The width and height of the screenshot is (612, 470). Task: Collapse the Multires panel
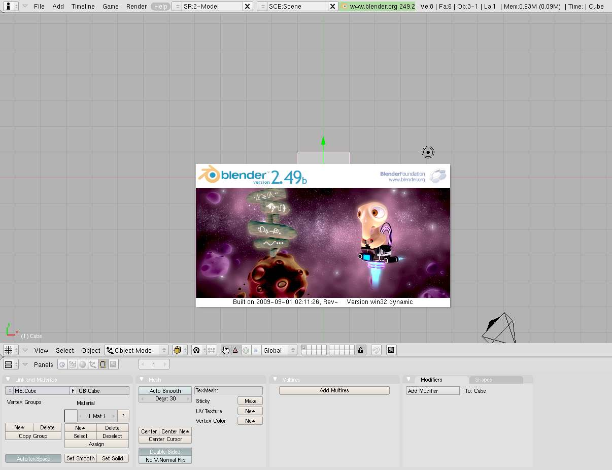click(275, 379)
